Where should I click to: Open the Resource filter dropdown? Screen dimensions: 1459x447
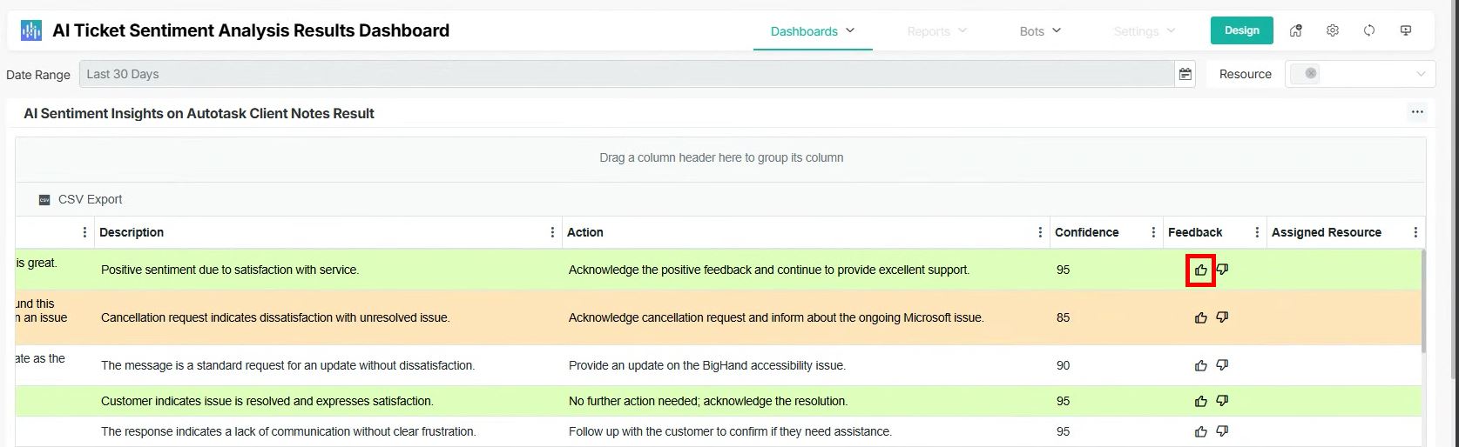(1421, 74)
